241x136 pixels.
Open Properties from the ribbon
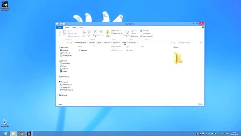127,33
